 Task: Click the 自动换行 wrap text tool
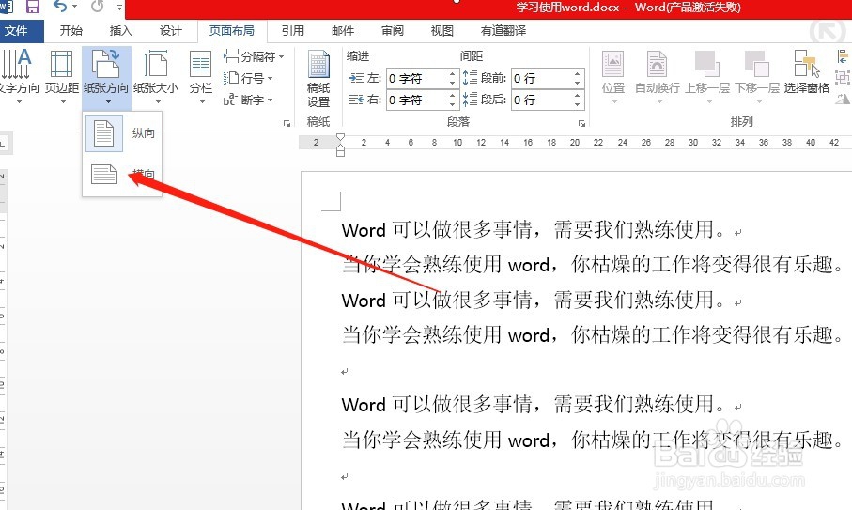(658, 76)
